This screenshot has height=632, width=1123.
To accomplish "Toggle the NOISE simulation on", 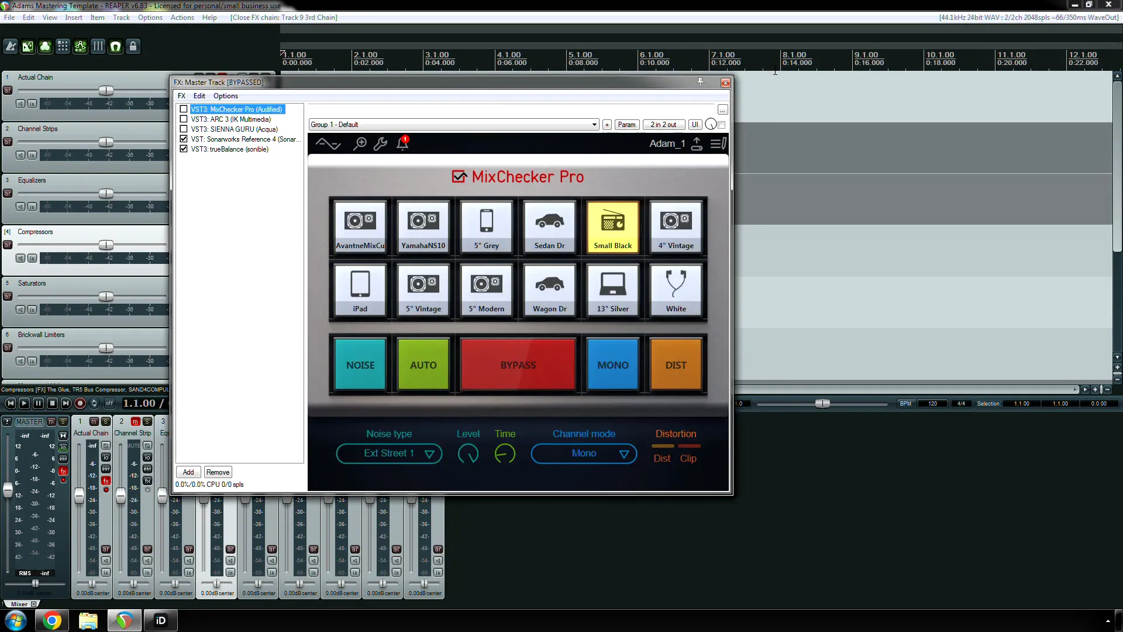I will click(x=360, y=364).
